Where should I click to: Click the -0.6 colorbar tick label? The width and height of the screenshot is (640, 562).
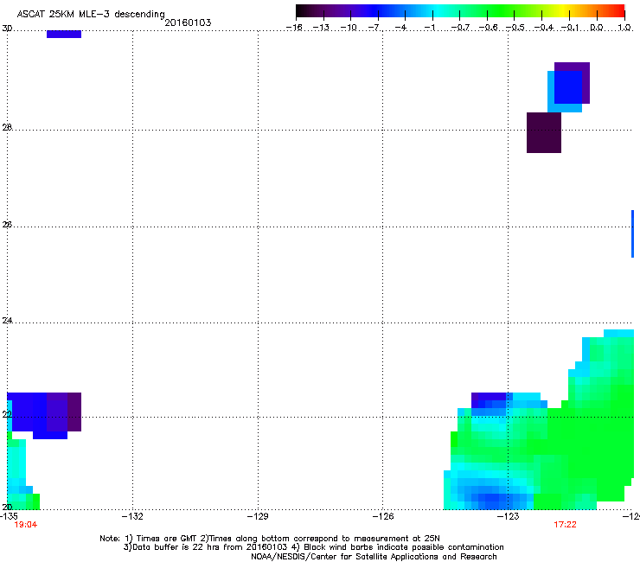tap(488, 28)
